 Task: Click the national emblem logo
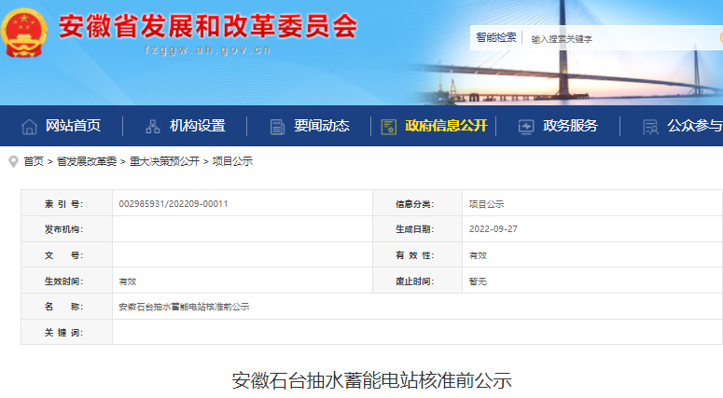pos(24,33)
